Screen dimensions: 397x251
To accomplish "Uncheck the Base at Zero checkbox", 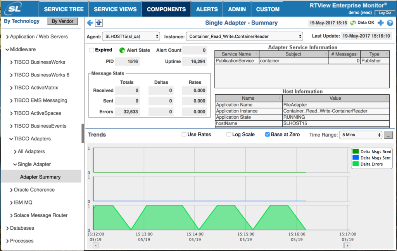I will coord(268,135).
